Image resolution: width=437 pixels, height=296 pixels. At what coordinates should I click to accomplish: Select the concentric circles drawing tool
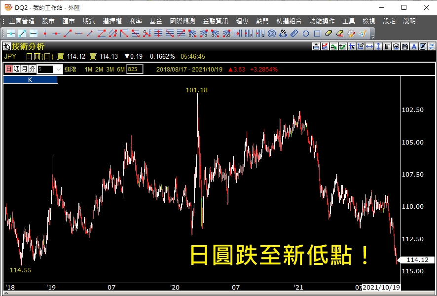pyautogui.click(x=272, y=34)
